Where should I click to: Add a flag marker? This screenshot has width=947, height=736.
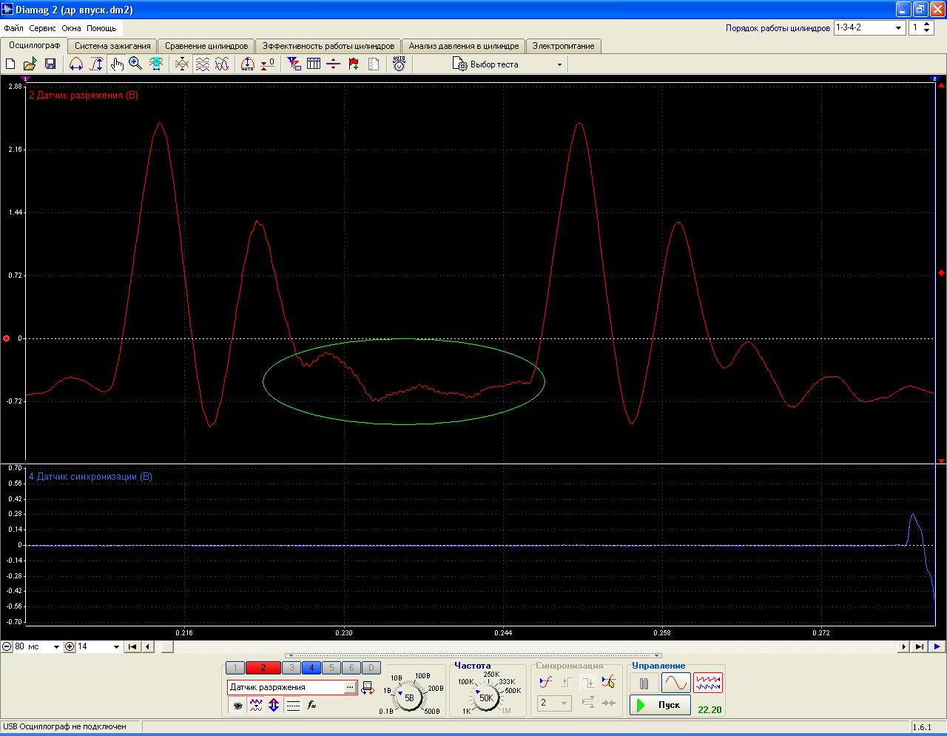[x=354, y=64]
